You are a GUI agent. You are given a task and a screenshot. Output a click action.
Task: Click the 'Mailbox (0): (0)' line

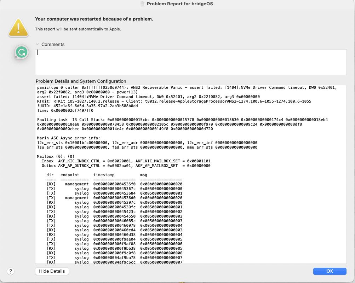pos(56,156)
